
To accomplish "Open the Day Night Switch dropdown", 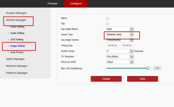I will pyautogui.click(x=120, y=40).
